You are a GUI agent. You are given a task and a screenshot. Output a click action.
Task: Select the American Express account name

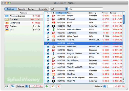(17, 16)
